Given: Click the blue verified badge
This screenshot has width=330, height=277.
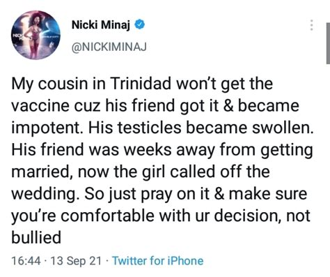Looking at the screenshot, I should pyautogui.click(x=140, y=24).
